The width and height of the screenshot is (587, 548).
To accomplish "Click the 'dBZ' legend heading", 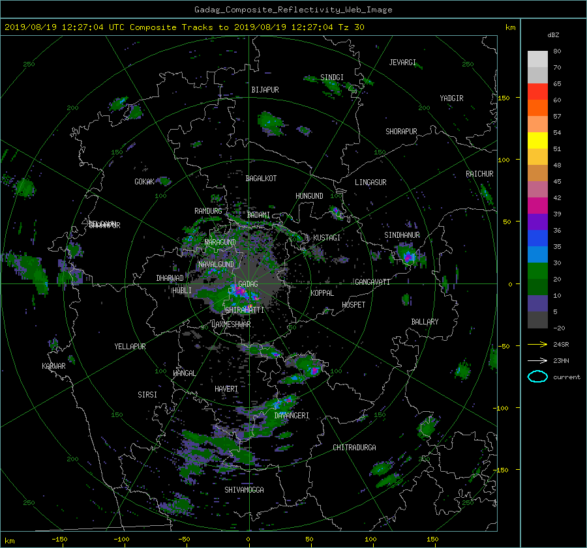I will 553,35.
